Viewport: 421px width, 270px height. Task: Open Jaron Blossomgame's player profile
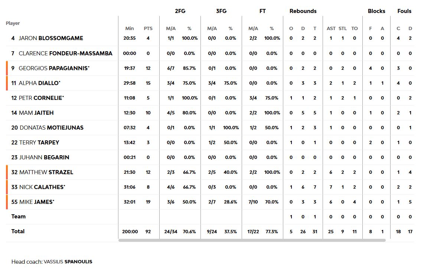click(x=51, y=38)
